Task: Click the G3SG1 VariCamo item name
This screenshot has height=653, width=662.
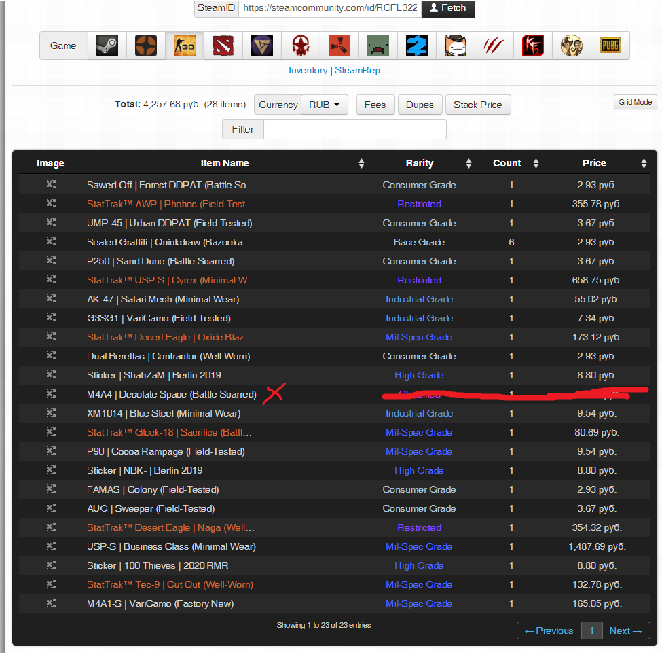Action: point(159,318)
